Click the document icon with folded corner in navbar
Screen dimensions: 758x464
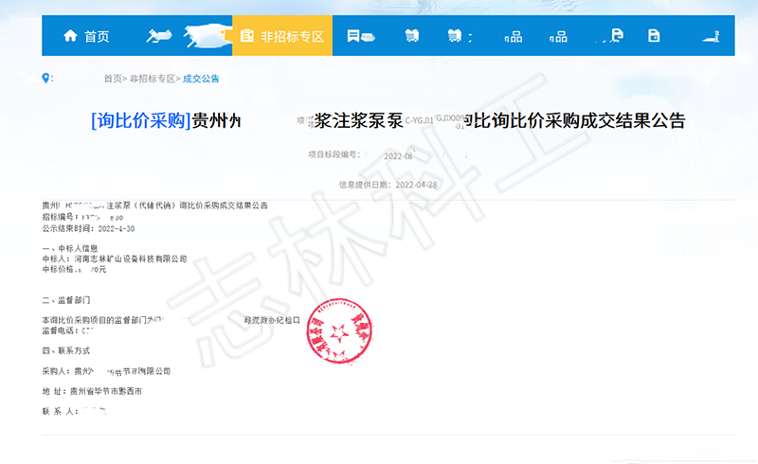[617, 35]
